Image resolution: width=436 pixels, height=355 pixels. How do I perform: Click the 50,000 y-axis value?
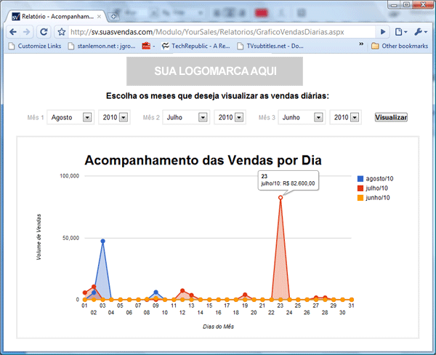pyautogui.click(x=71, y=238)
